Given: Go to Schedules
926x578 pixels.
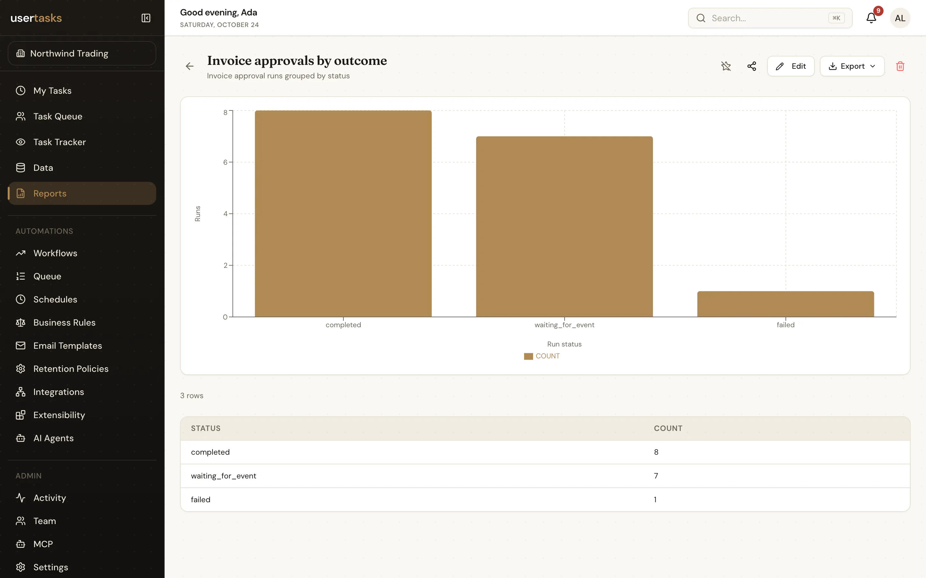Looking at the screenshot, I should coord(82,299).
